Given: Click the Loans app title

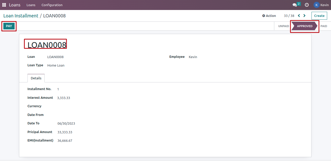Looking at the screenshot, I should (x=15, y=5).
